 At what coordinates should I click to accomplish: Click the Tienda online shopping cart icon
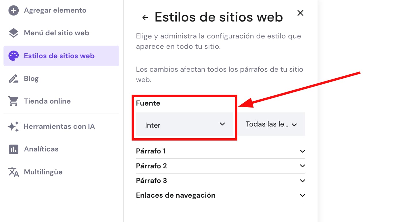click(13, 101)
